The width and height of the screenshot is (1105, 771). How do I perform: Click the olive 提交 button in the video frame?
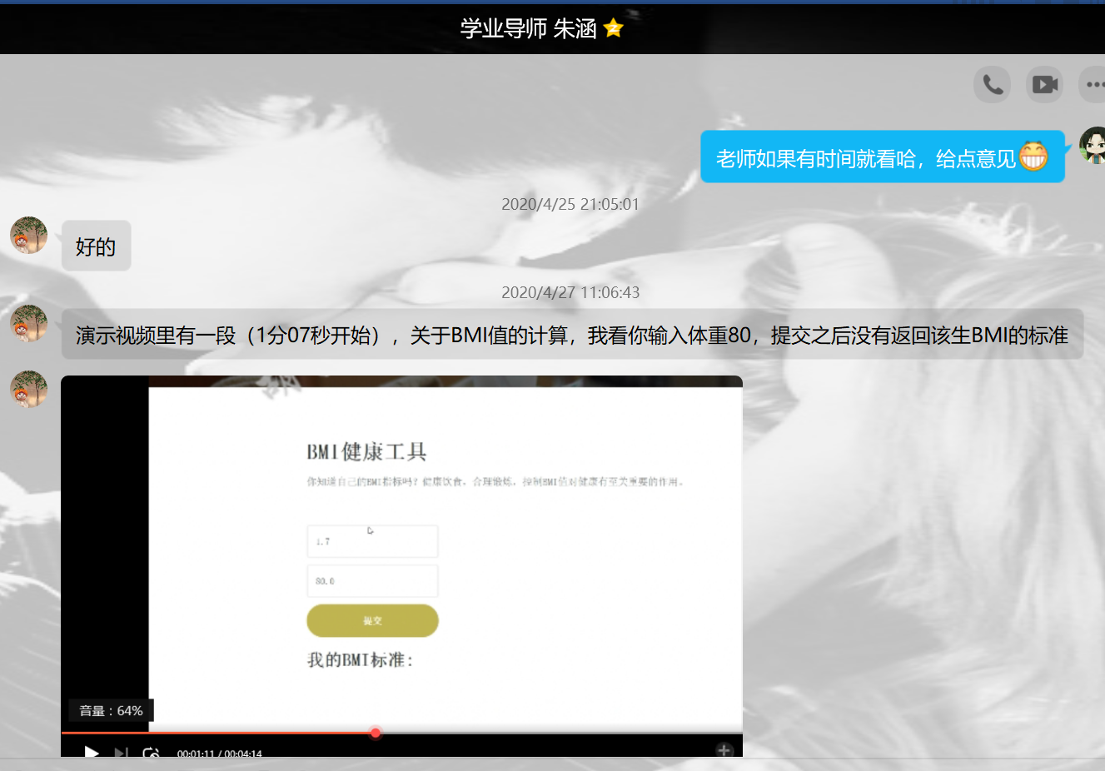point(372,620)
